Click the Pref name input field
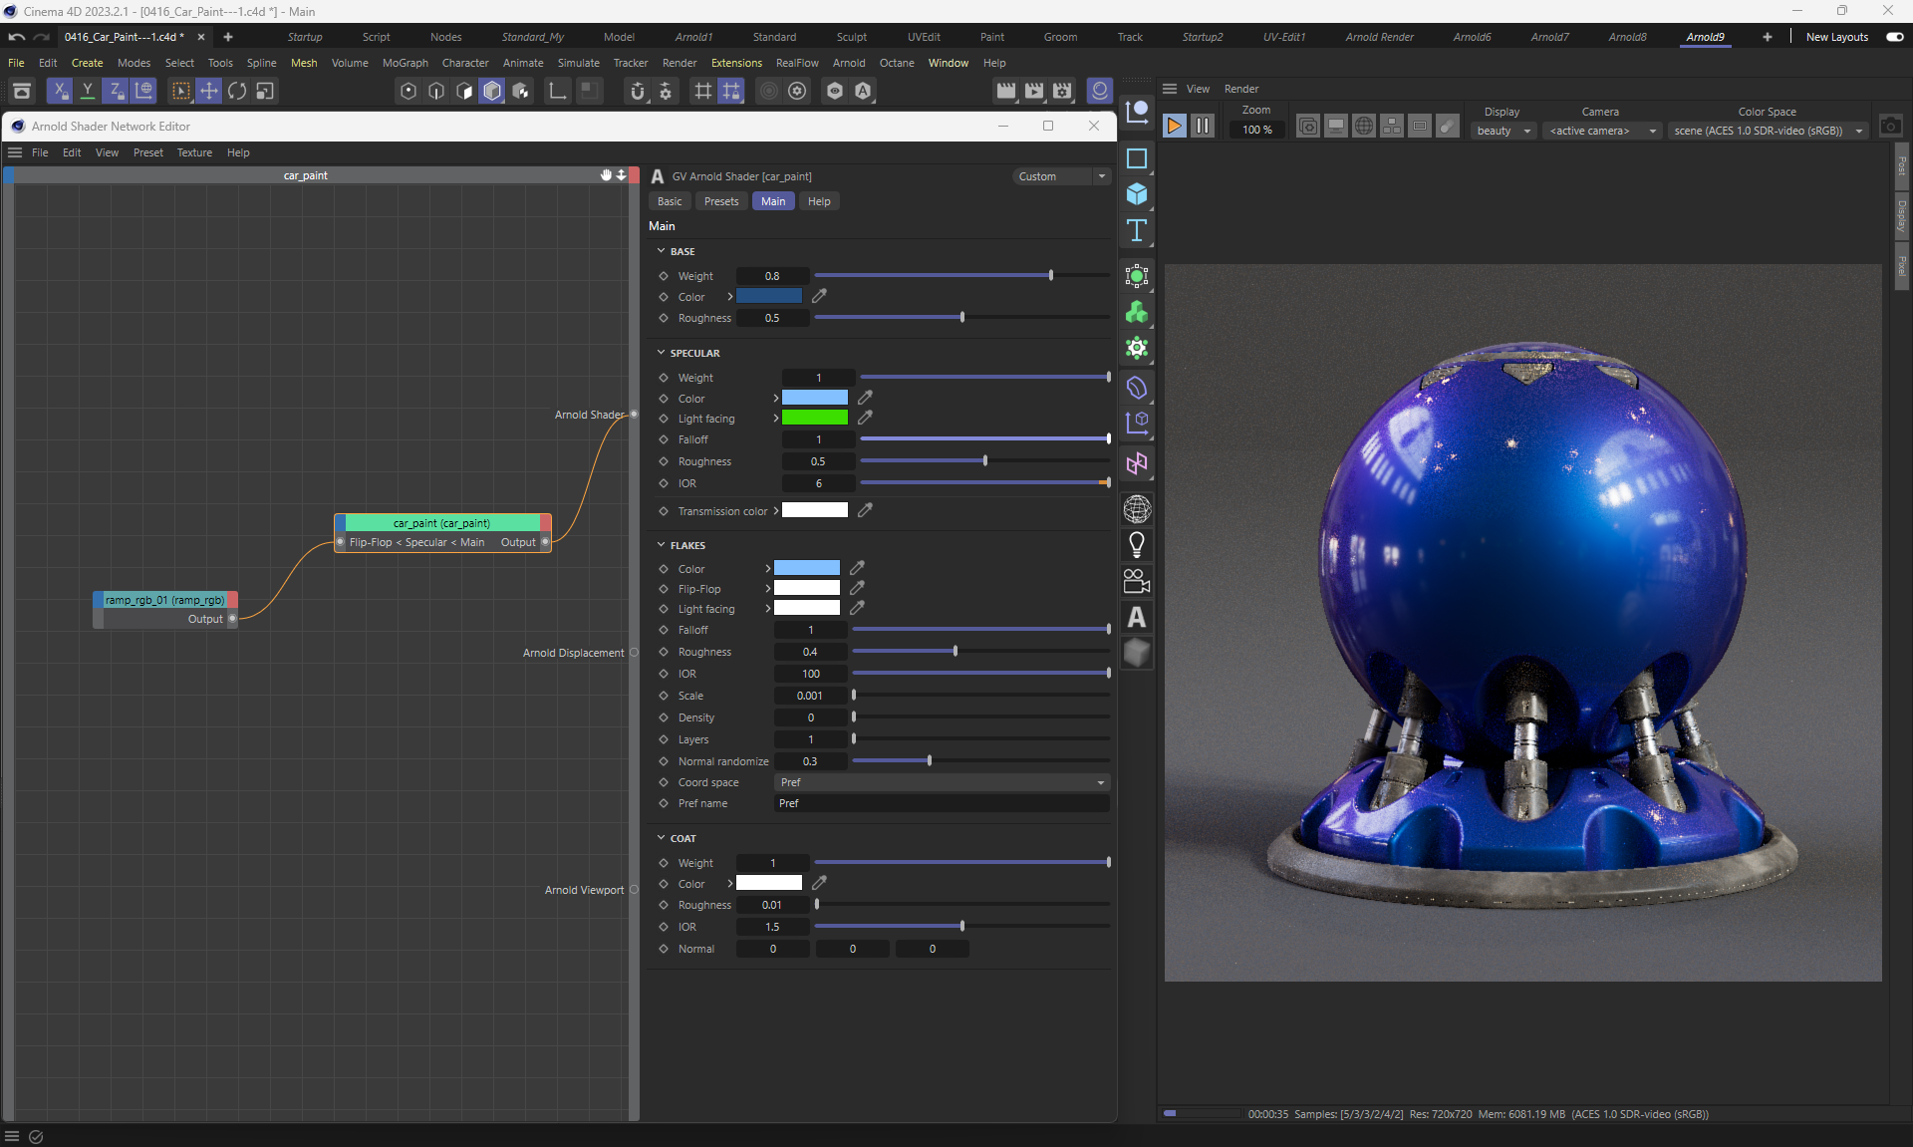 click(942, 803)
